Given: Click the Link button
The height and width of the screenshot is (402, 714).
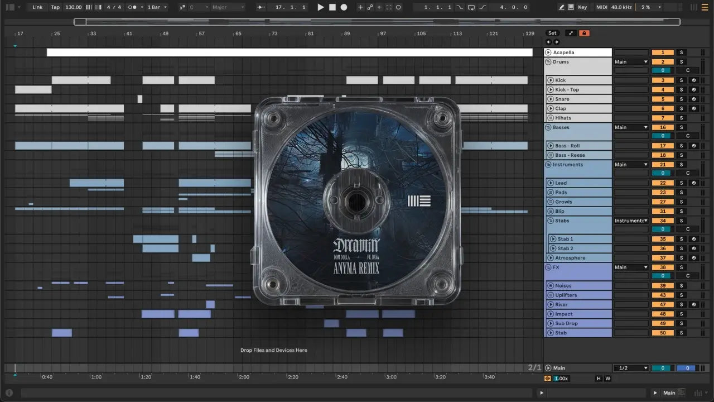Looking at the screenshot, I should 37,7.
